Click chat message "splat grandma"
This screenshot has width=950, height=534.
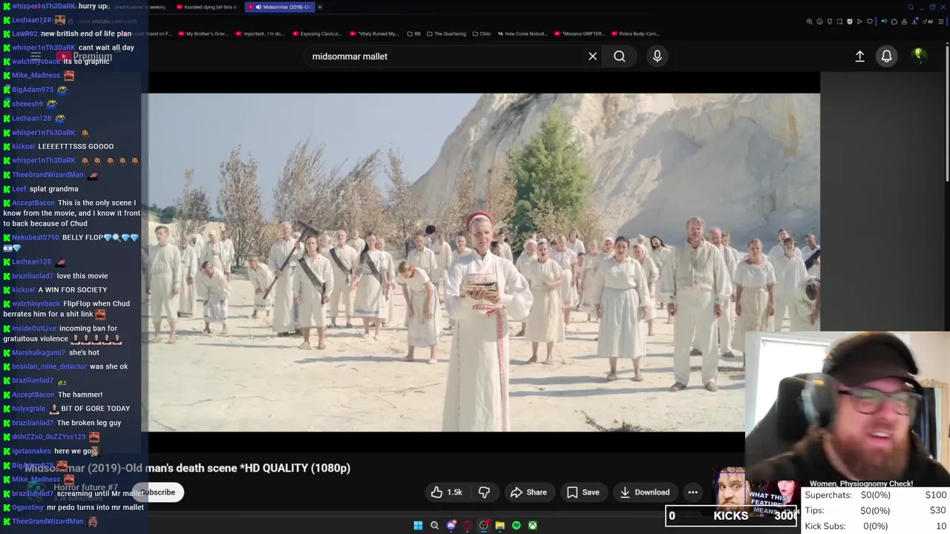coord(53,188)
